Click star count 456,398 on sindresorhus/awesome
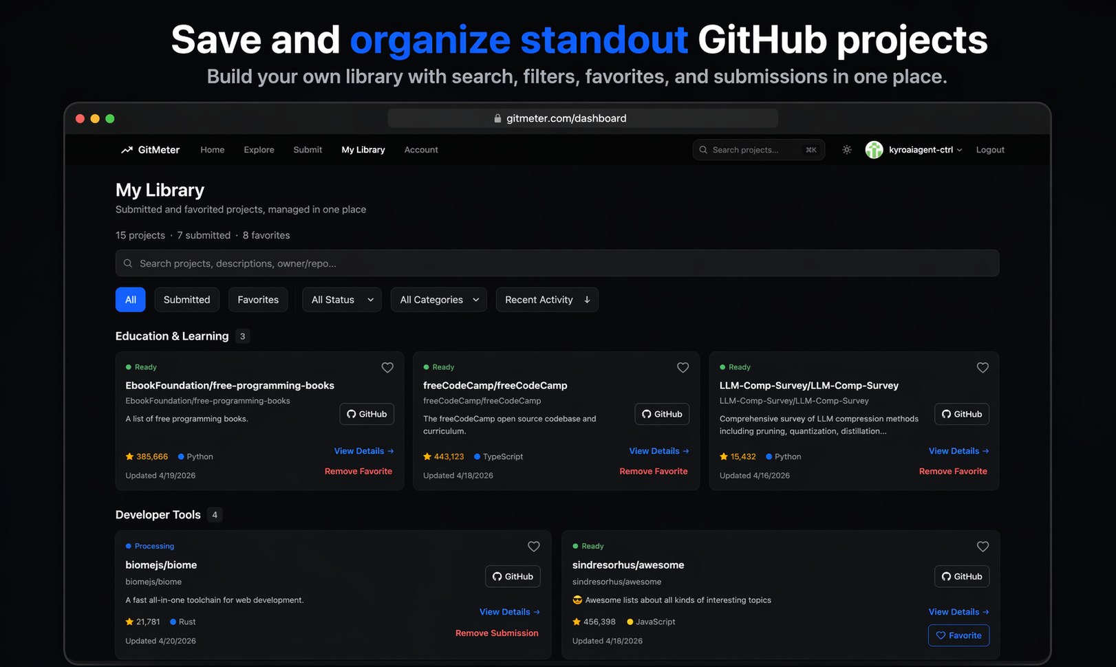The width and height of the screenshot is (1116, 667). 594,622
